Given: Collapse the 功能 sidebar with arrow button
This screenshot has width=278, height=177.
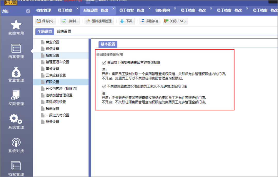Looking at the screenshot, I should coord(28,11).
